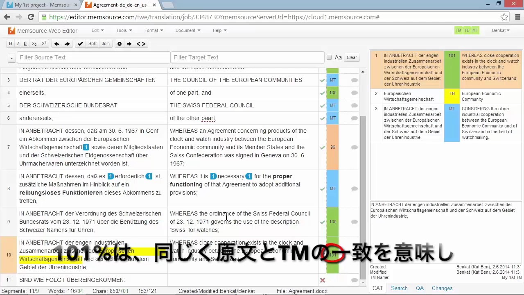
Task: Open comment bubble for segment 11
Action: (355, 280)
